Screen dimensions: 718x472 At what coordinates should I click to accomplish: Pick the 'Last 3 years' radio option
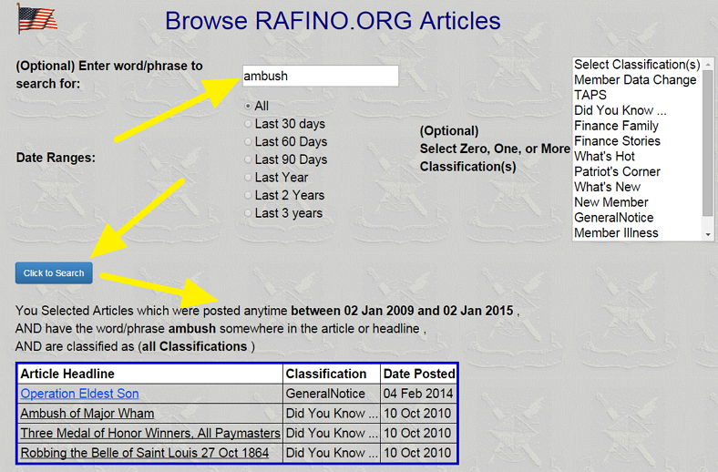click(x=248, y=213)
